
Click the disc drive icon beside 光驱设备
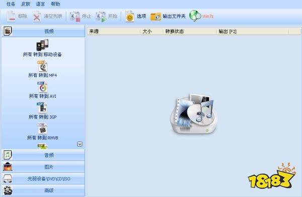[8, 178]
